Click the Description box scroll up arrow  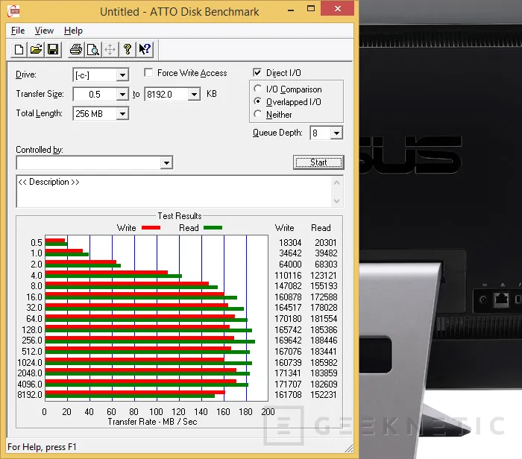point(336,183)
